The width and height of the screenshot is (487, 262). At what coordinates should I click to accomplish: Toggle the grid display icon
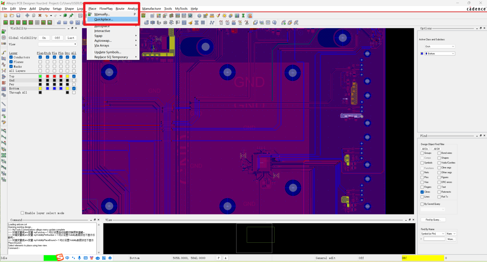coord(152,16)
